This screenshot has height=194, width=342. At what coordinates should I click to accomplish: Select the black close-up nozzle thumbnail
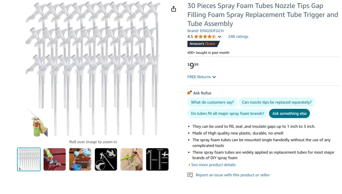pos(106,159)
